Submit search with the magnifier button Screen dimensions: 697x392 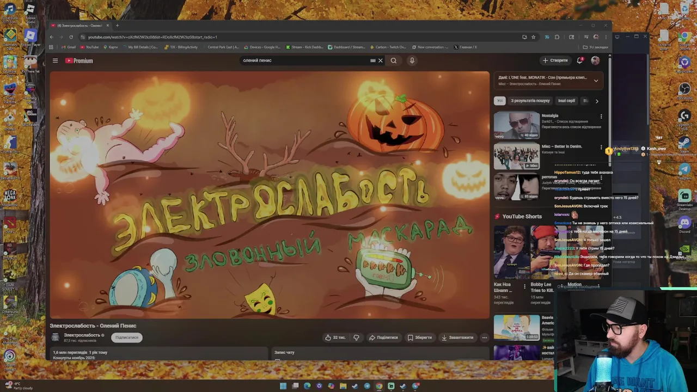tap(394, 60)
